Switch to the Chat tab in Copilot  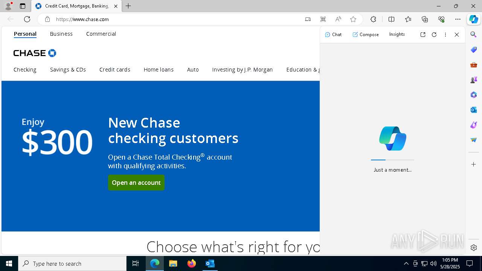coord(333,34)
